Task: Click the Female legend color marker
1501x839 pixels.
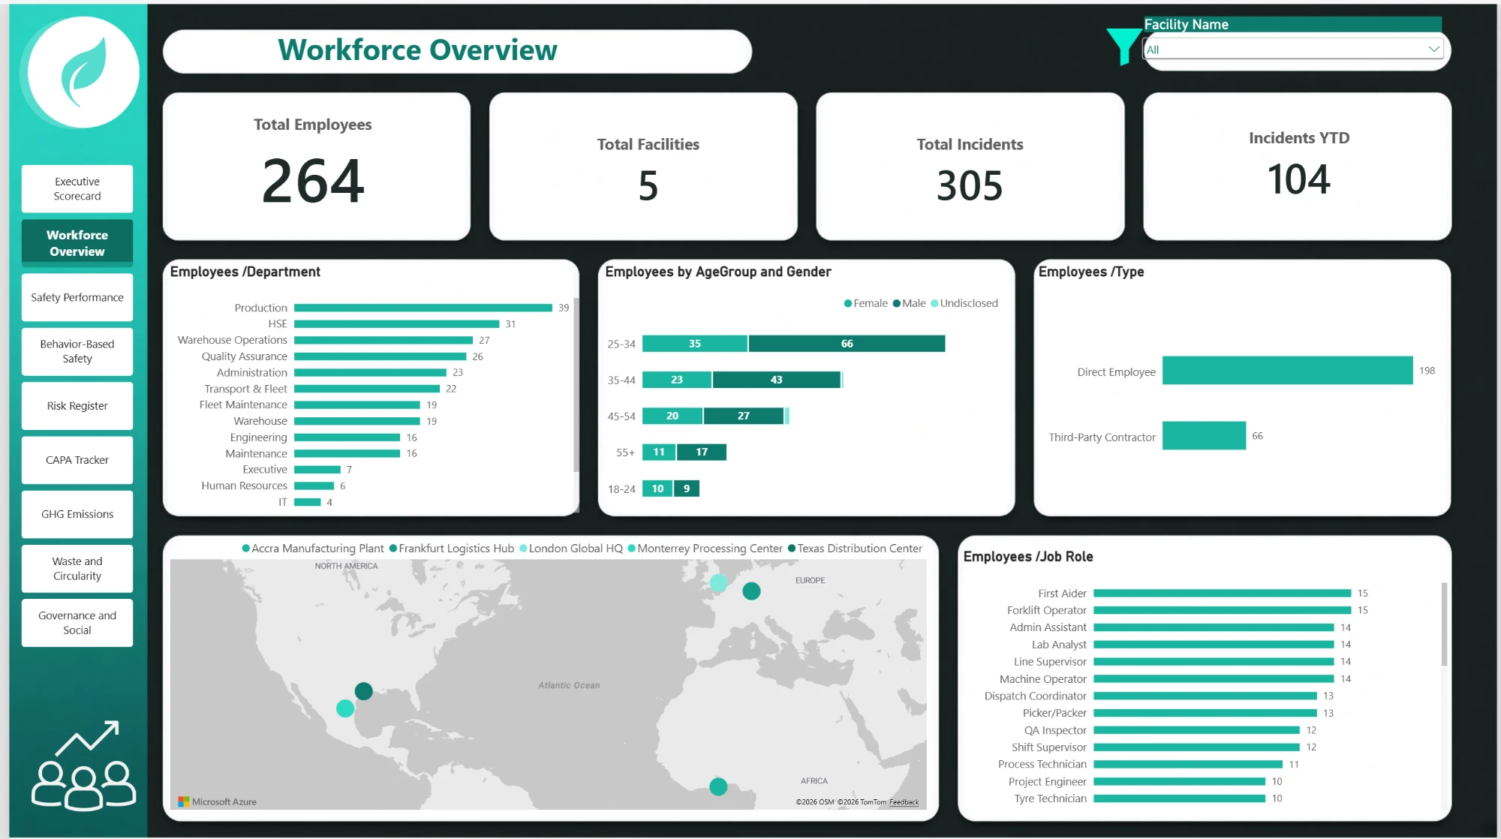Action: pyautogui.click(x=847, y=303)
